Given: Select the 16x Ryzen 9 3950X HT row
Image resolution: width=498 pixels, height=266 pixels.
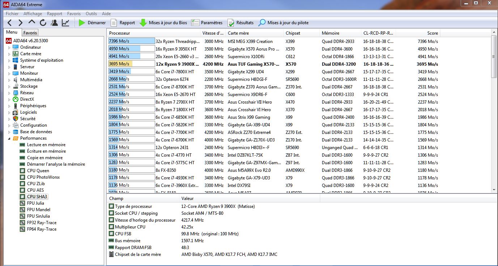Looking at the screenshot, I should pos(274,49).
